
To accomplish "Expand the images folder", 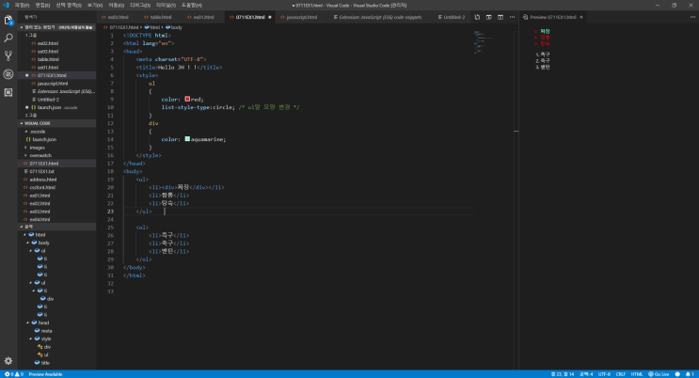I will tap(25, 148).
